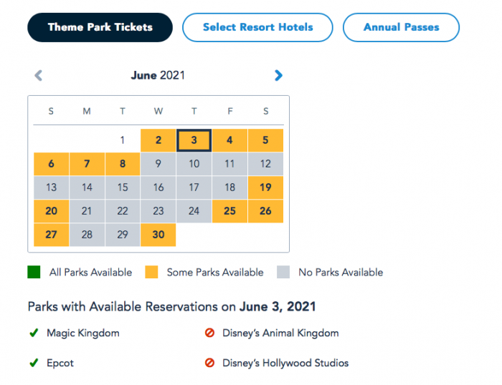
Task: Click the gray No Parks Available swatch
Action: pos(284,272)
